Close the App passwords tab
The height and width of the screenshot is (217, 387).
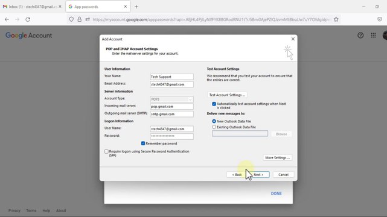pos(126,7)
